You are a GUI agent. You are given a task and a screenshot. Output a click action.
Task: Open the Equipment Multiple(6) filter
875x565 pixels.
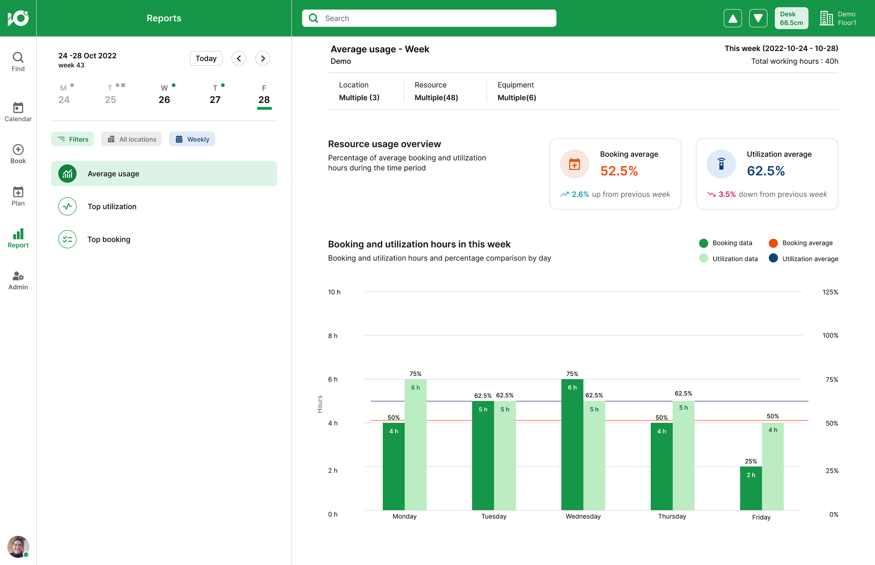pos(517,91)
